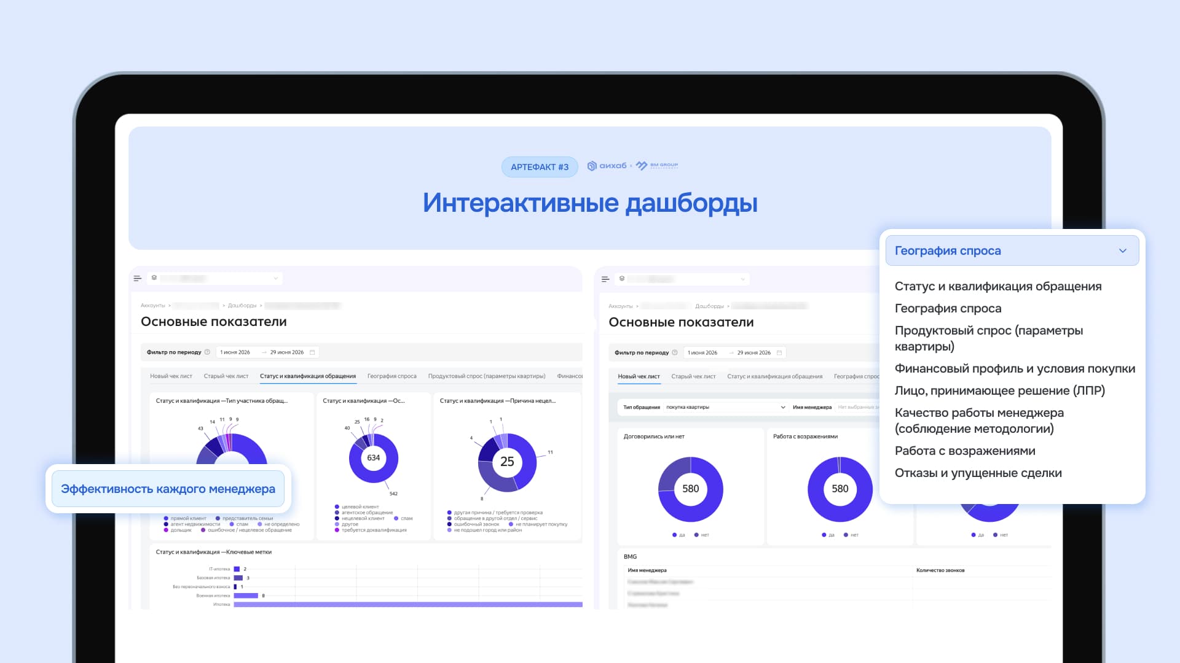Choose 'Лицо, принимающее решение (ЛПР)' option
The width and height of the screenshot is (1180, 663).
pos(1000,390)
